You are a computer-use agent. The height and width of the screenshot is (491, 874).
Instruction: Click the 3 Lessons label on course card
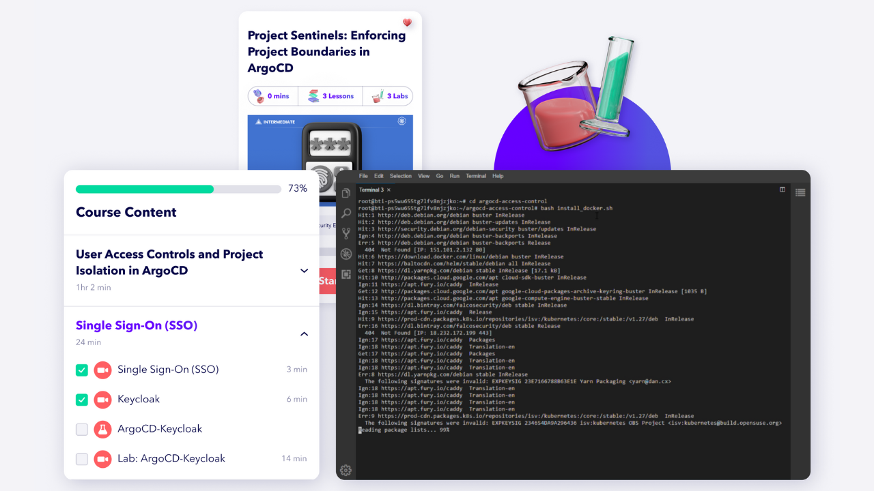pyautogui.click(x=338, y=96)
